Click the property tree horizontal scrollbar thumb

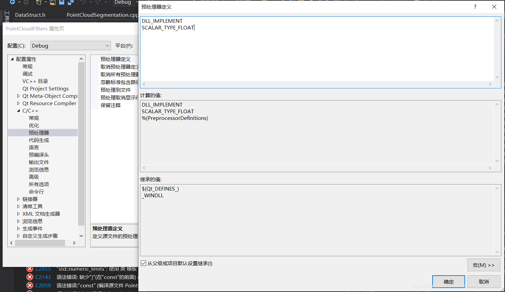[x=40, y=243]
